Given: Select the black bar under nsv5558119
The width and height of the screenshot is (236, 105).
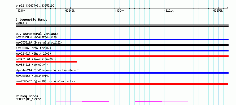Looking at the screenshot, I should [x=122, y=45].
